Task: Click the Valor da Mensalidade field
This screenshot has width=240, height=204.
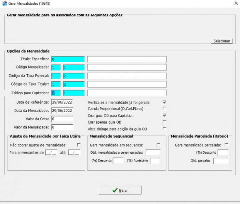Action: coord(62,127)
